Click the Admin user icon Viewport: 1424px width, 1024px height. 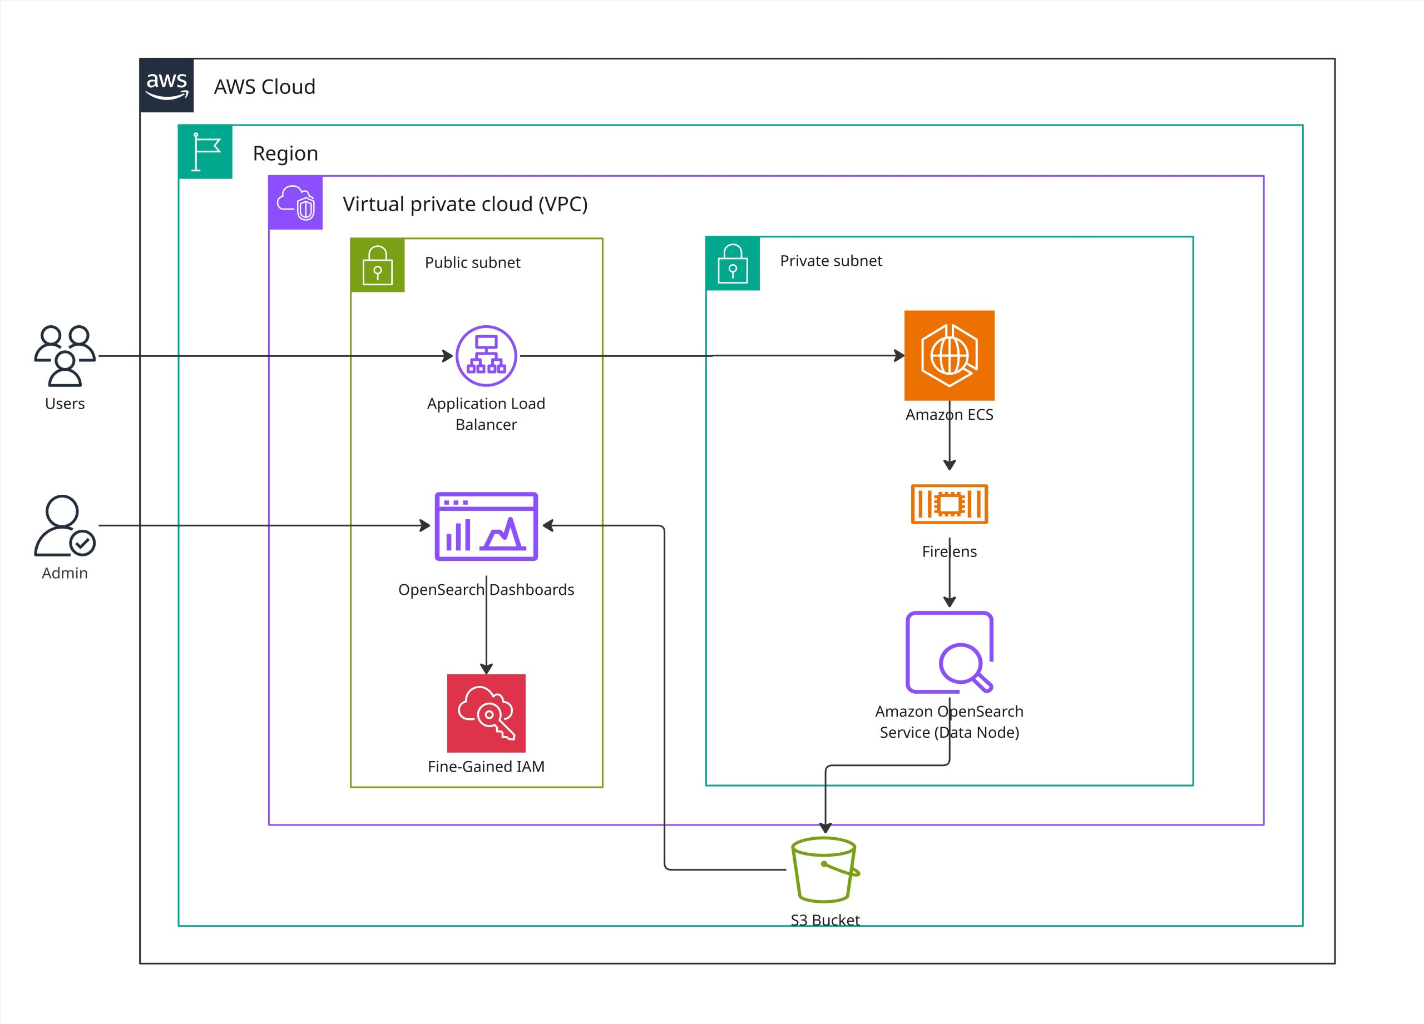pyautogui.click(x=65, y=526)
